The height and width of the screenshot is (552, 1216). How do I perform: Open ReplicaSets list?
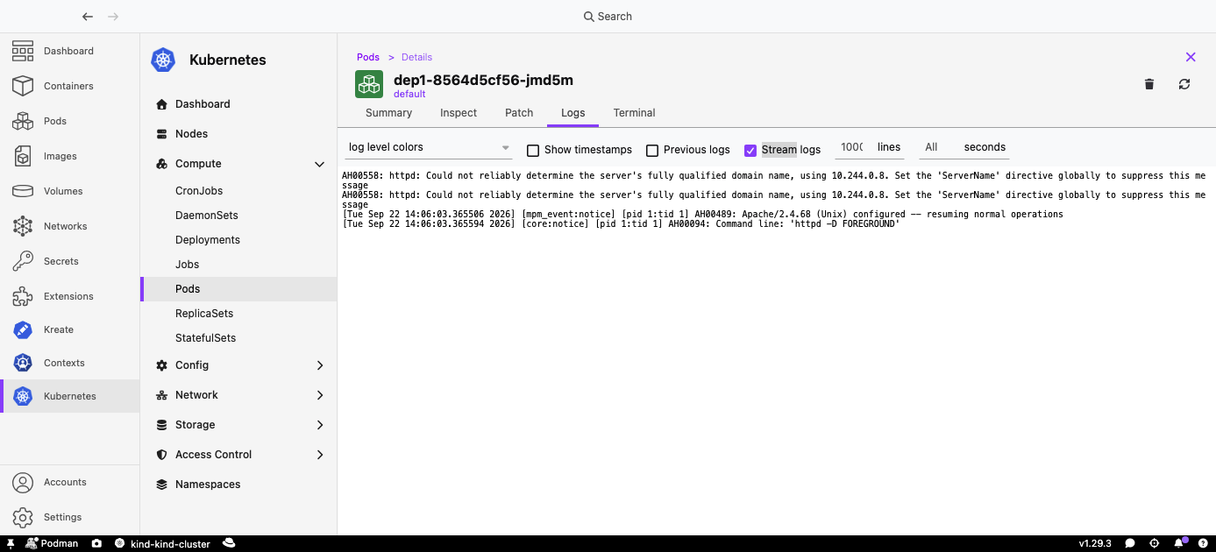238,314
